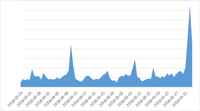Click the 2018-03-20 axis date label
This screenshot has height=111, width=200.
click(15, 99)
